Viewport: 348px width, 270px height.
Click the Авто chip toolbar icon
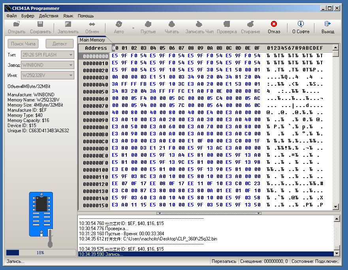(119, 24)
